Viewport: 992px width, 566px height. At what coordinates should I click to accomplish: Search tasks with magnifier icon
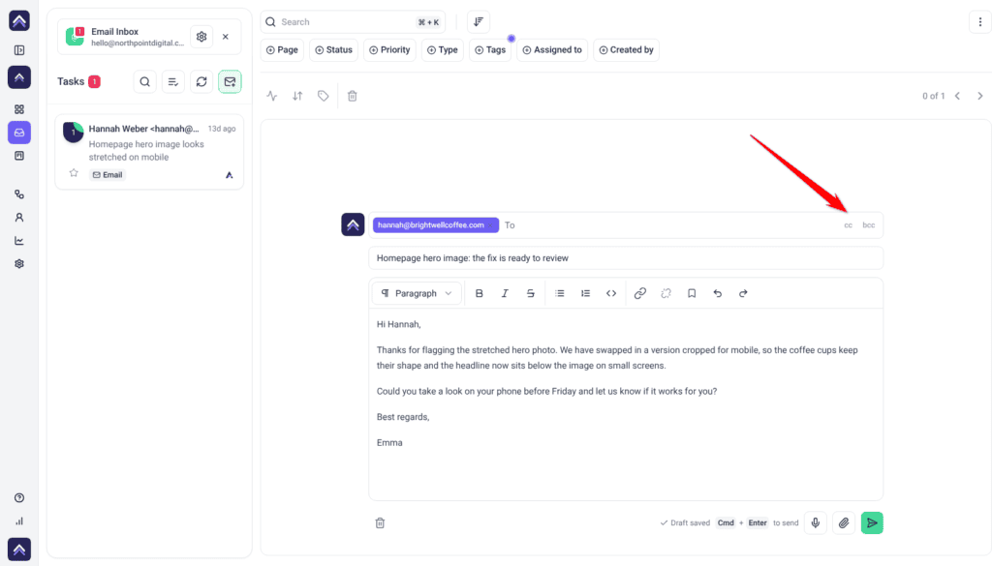click(x=145, y=81)
